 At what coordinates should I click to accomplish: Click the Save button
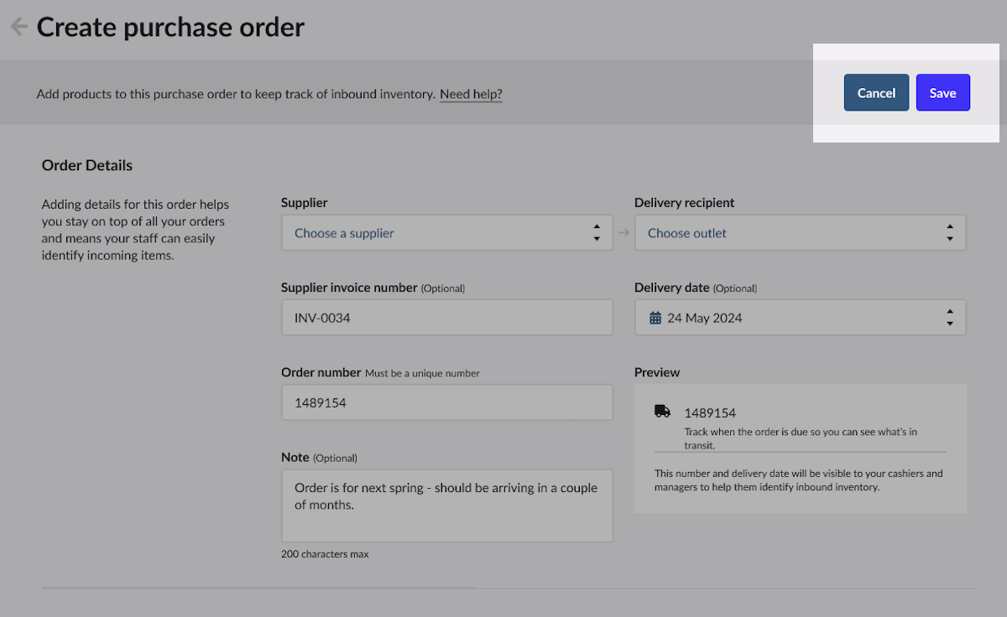pyautogui.click(x=942, y=92)
